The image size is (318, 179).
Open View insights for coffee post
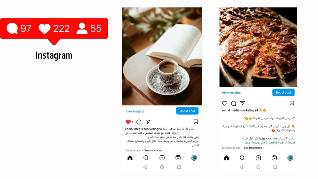tap(135, 111)
